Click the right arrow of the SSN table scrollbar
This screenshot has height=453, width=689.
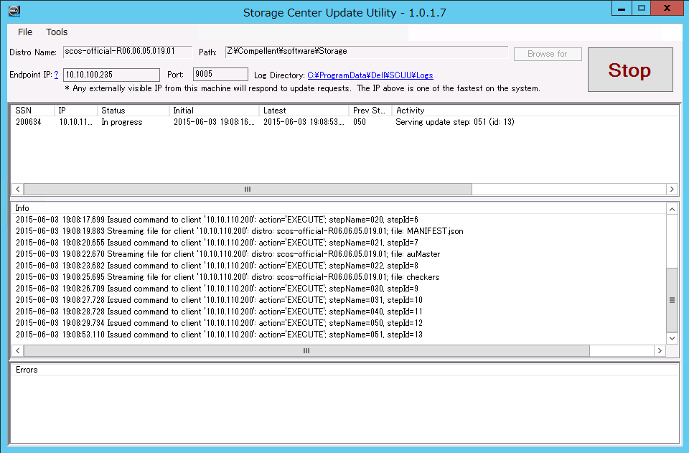[x=672, y=190]
